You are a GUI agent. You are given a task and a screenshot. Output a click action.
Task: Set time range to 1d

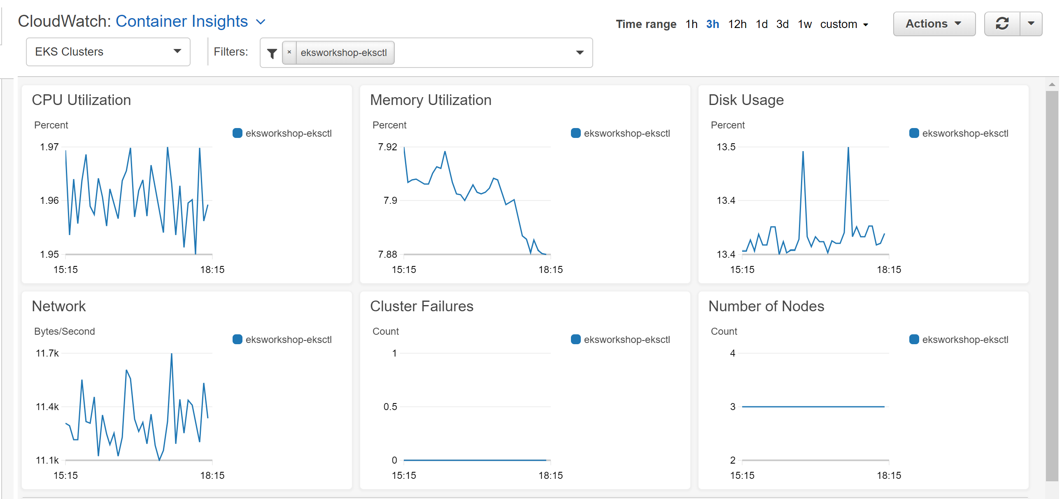762,24
